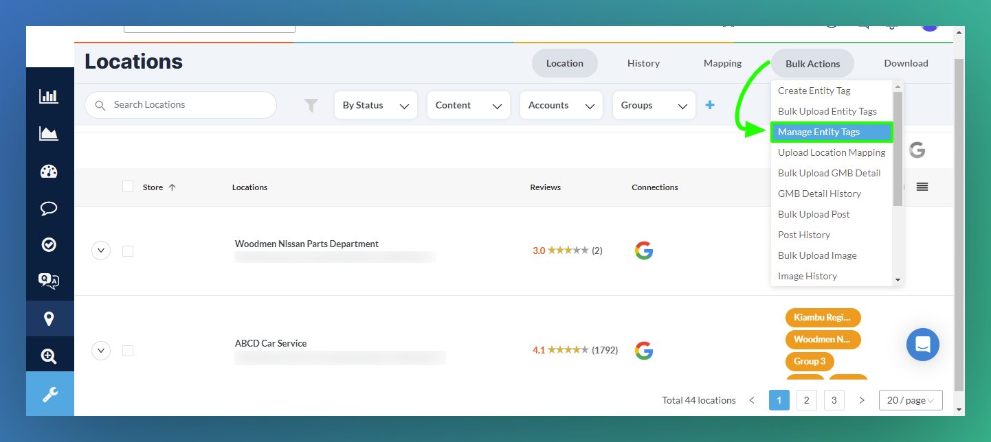This screenshot has width=991, height=442.
Task: Click Google icon for Woodmen Nissan Parts Department
Action: (644, 251)
